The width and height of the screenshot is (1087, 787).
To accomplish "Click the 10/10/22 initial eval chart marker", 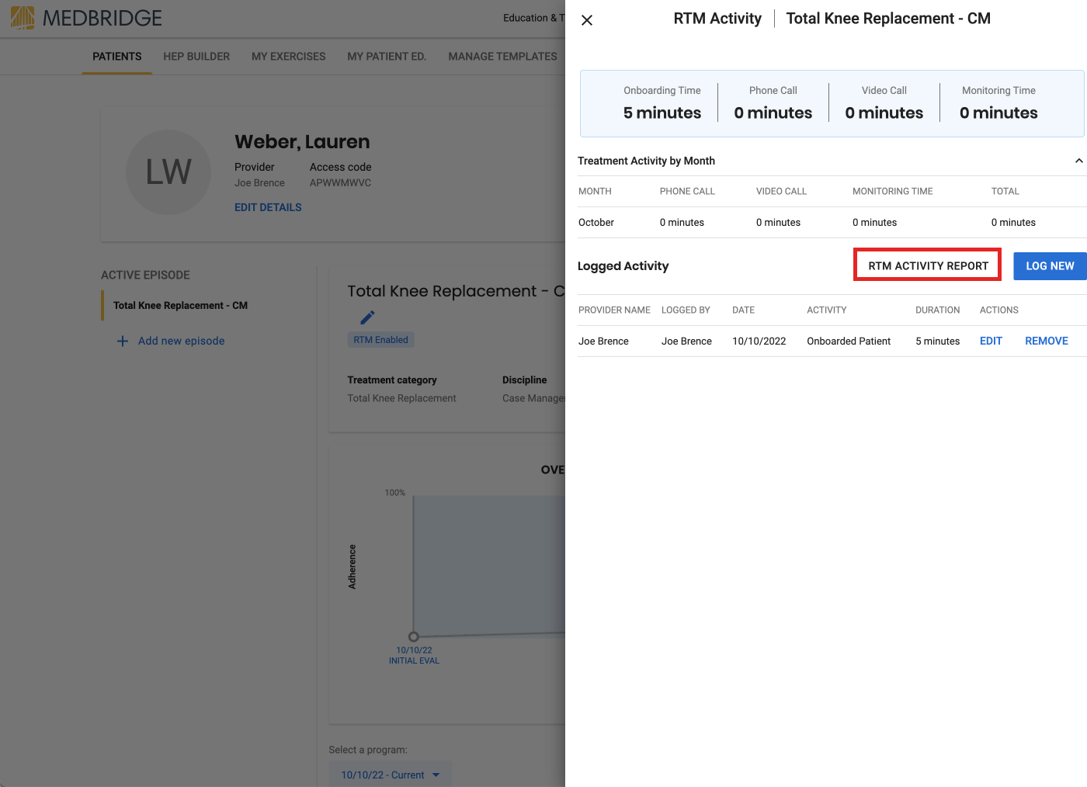I will 414,636.
